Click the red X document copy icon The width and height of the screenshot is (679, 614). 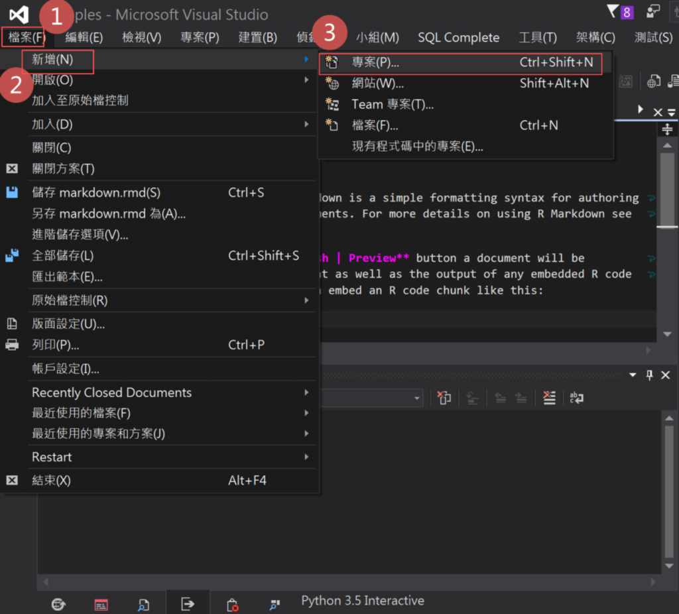tap(444, 397)
